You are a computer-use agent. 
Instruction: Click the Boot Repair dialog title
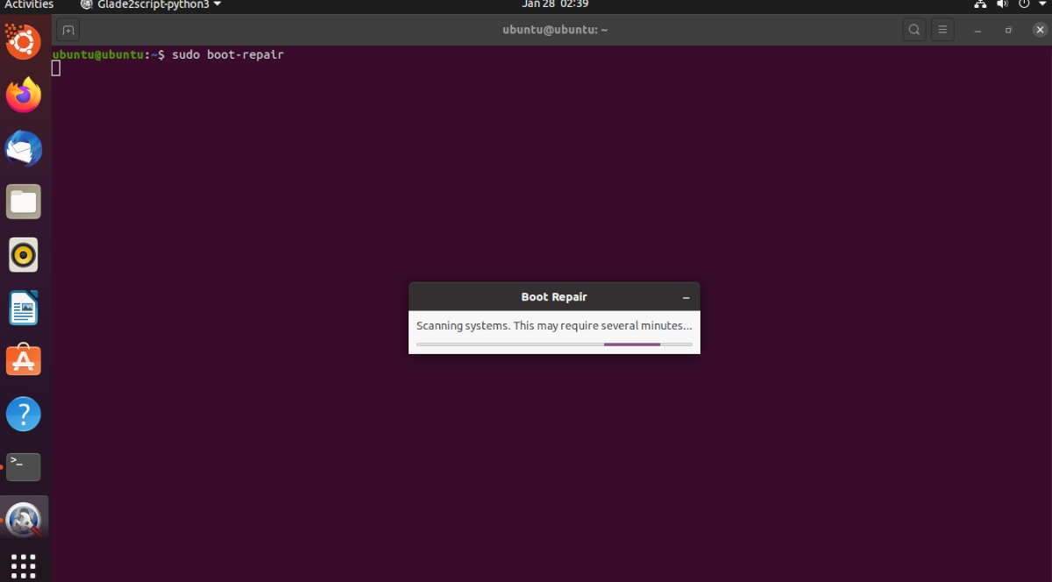pos(554,297)
